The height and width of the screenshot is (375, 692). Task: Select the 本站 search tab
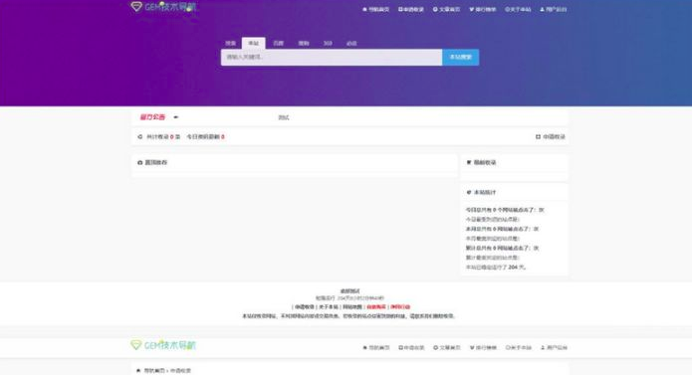[x=253, y=43]
